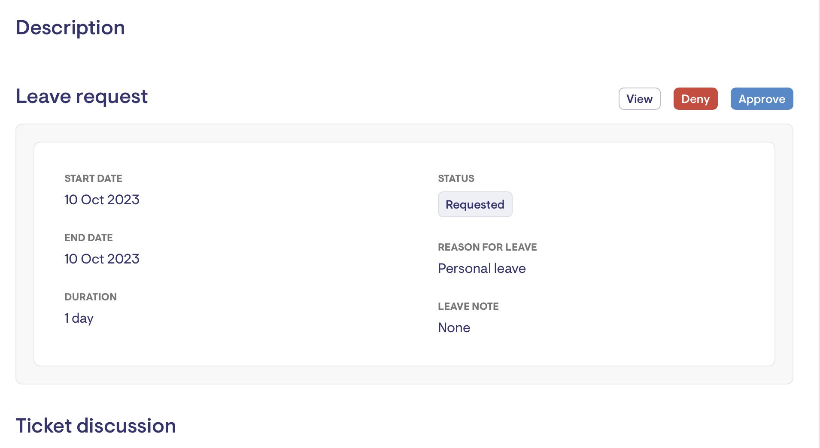Image resolution: width=820 pixels, height=448 pixels.
Task: Click the END DATE label
Action: 88,238
